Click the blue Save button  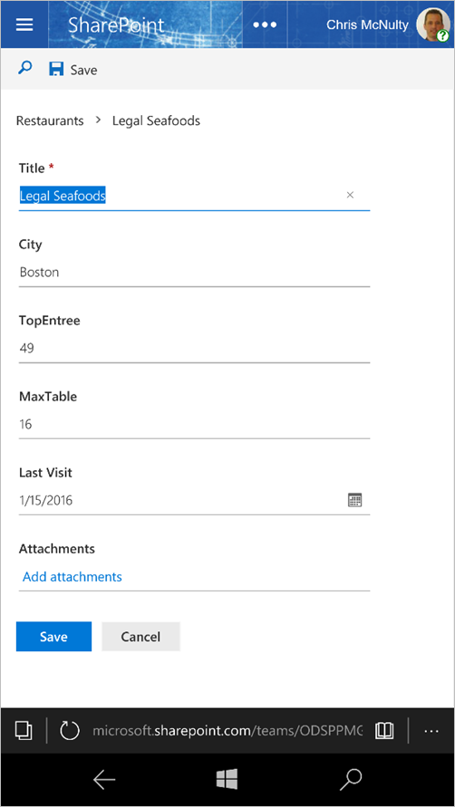[53, 637]
